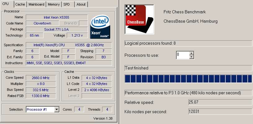
Task: Click the Model value F
Action: pyautogui.click(x=68, y=51)
